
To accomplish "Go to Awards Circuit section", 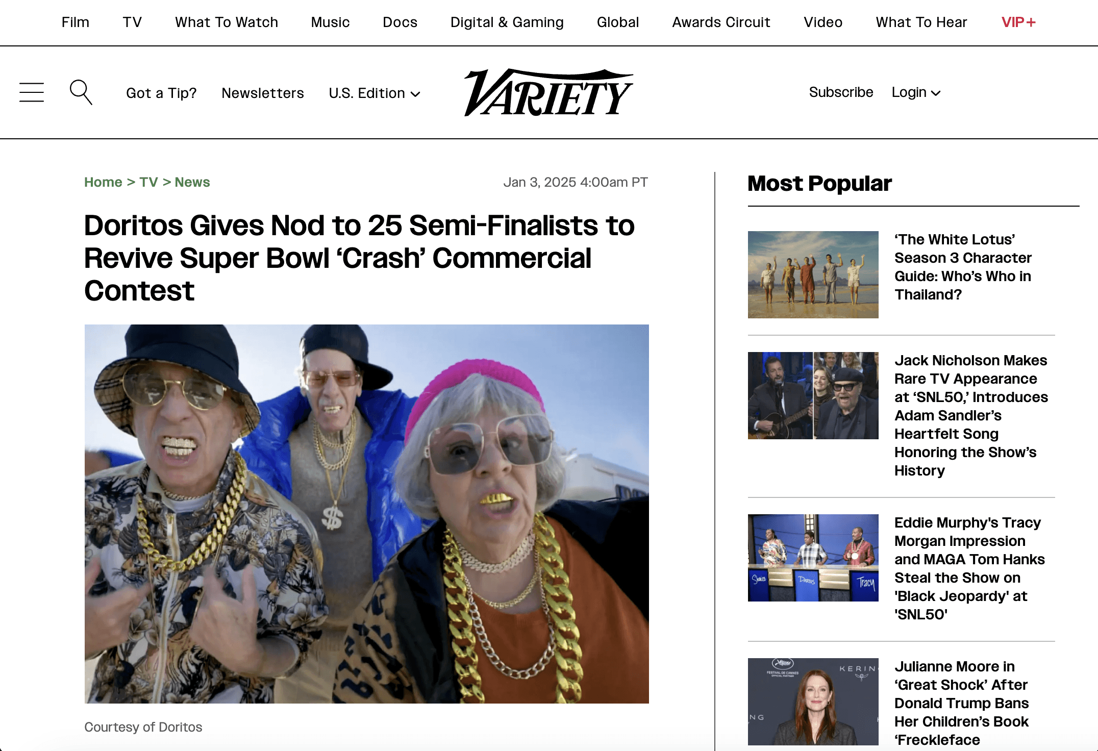I will 721,22.
